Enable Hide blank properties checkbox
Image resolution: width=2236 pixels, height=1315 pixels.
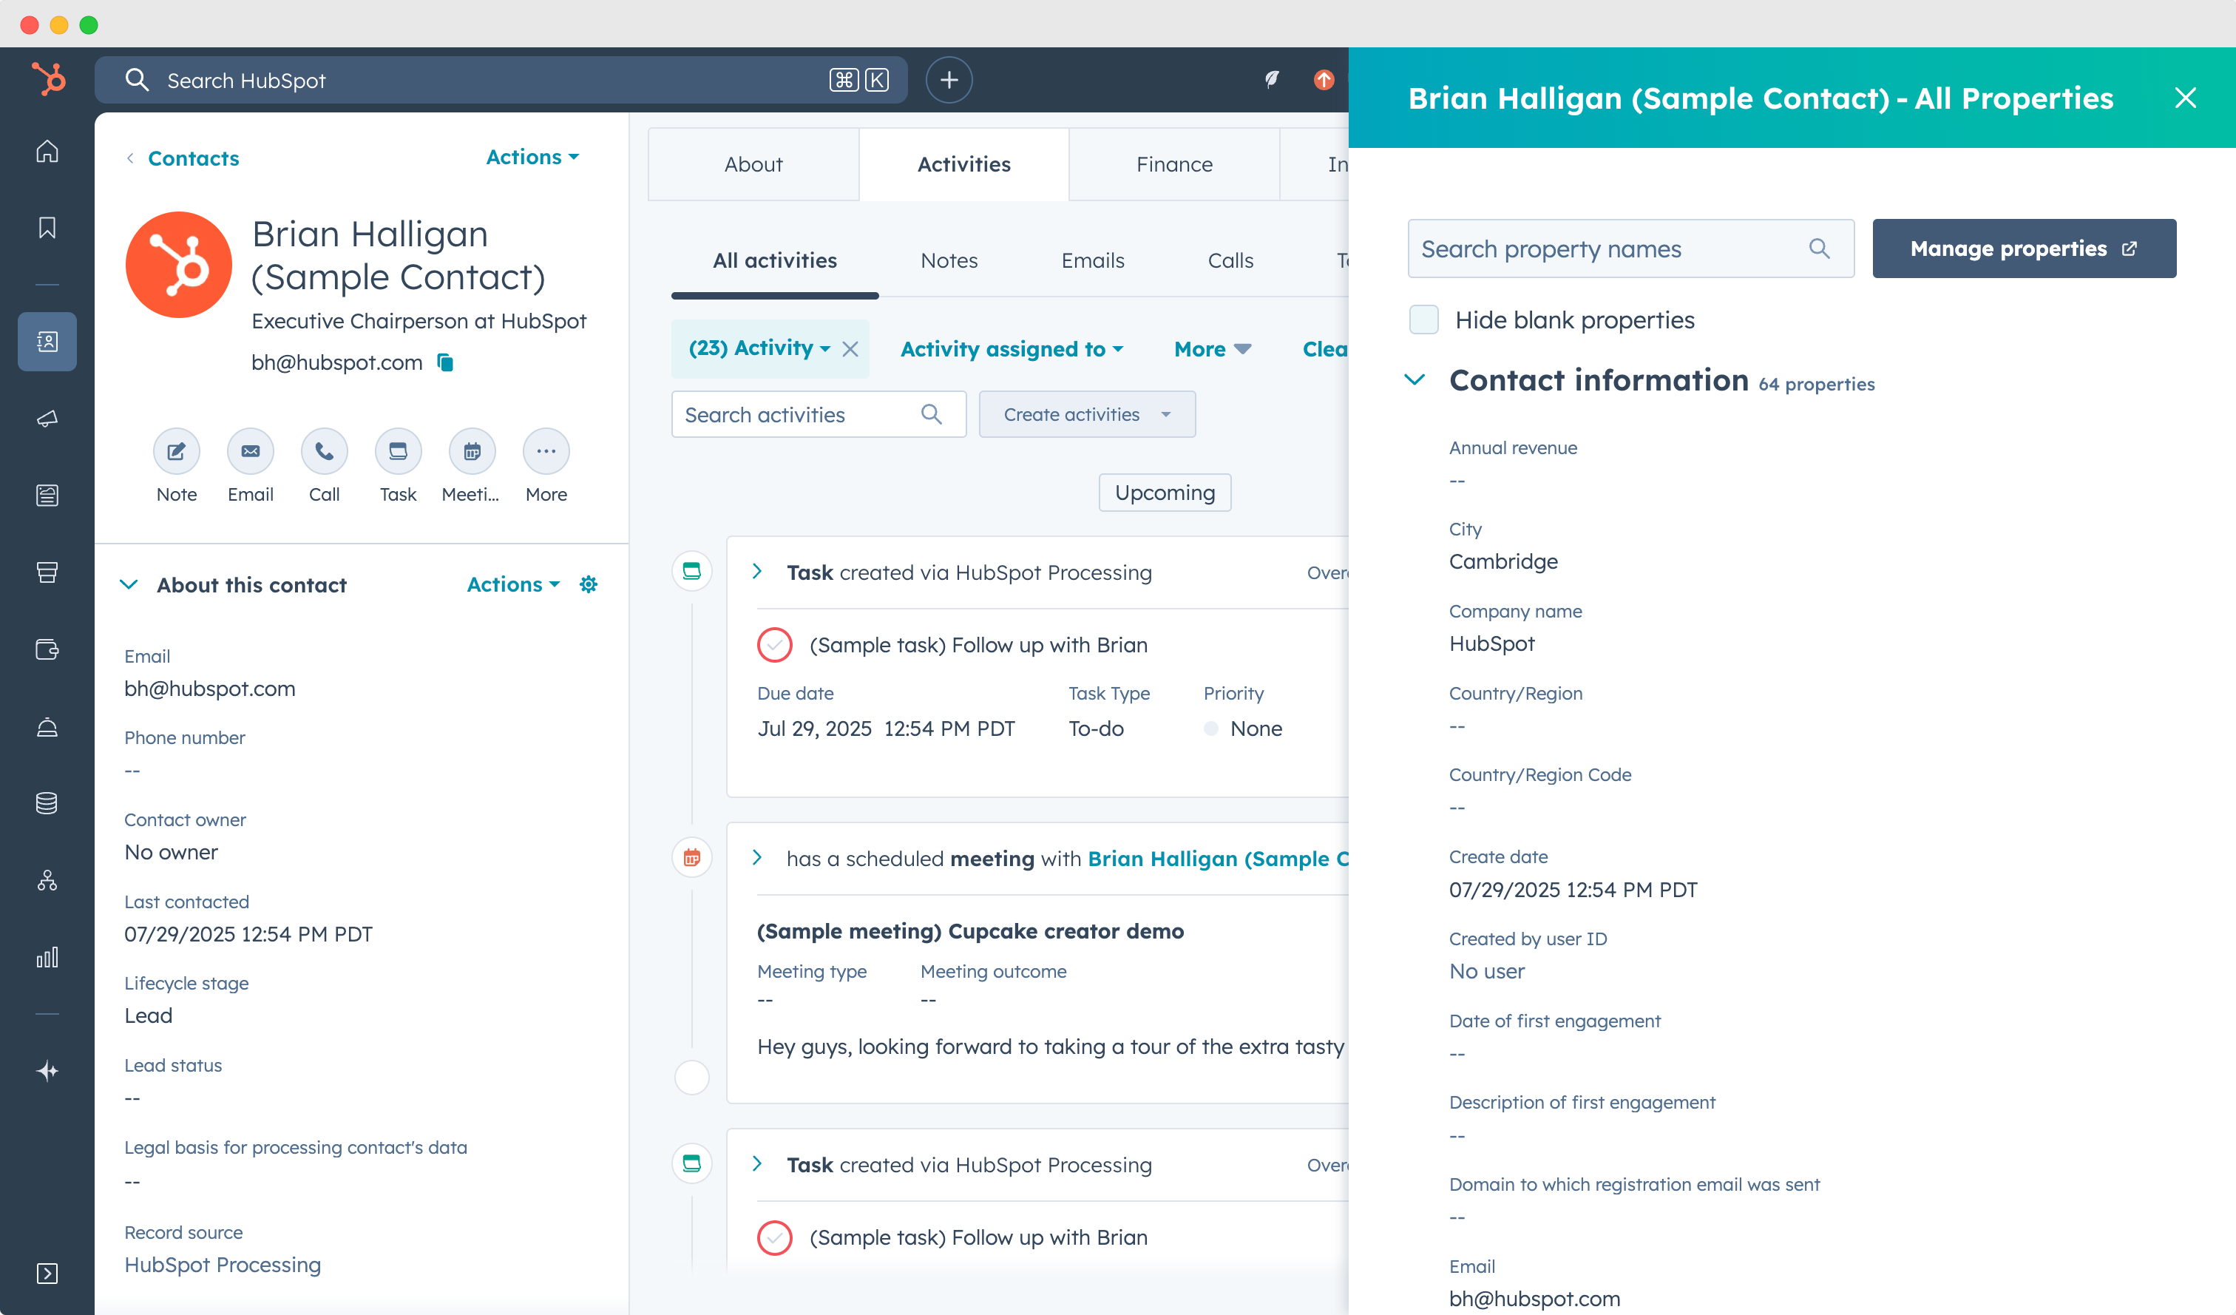1423,320
